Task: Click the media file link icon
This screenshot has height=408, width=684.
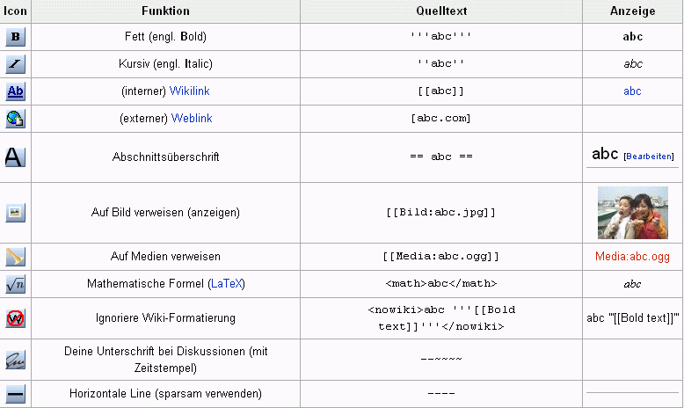Action: point(16,257)
